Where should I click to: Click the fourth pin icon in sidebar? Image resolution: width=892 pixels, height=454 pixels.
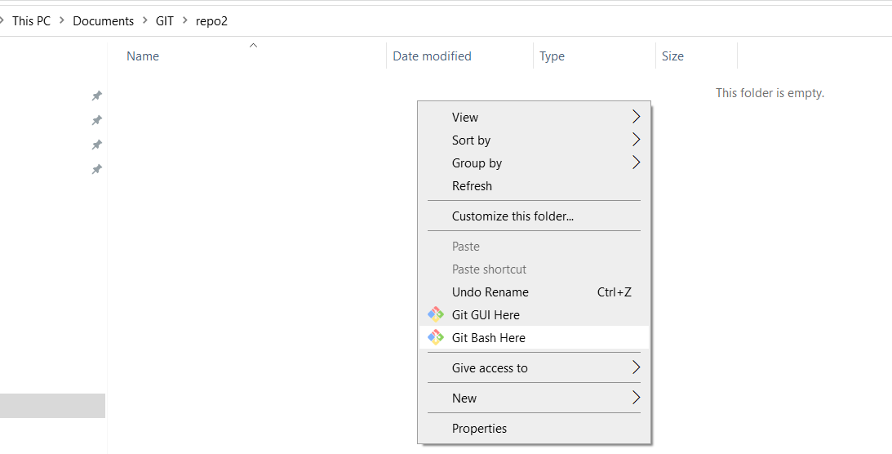[96, 170]
